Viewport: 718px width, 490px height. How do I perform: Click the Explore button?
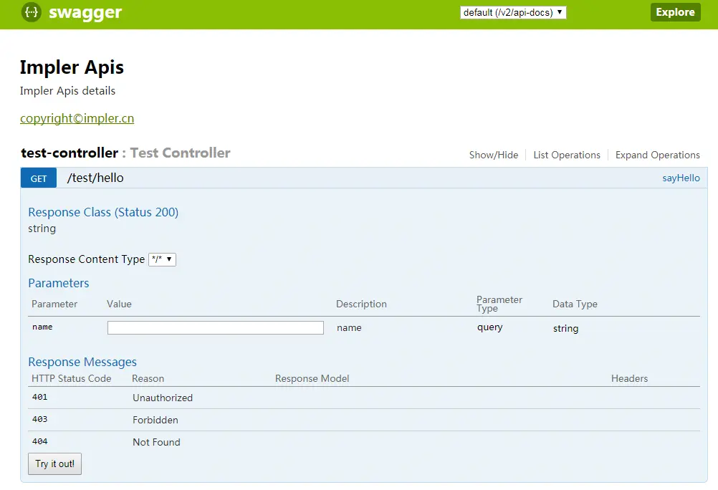tap(675, 12)
